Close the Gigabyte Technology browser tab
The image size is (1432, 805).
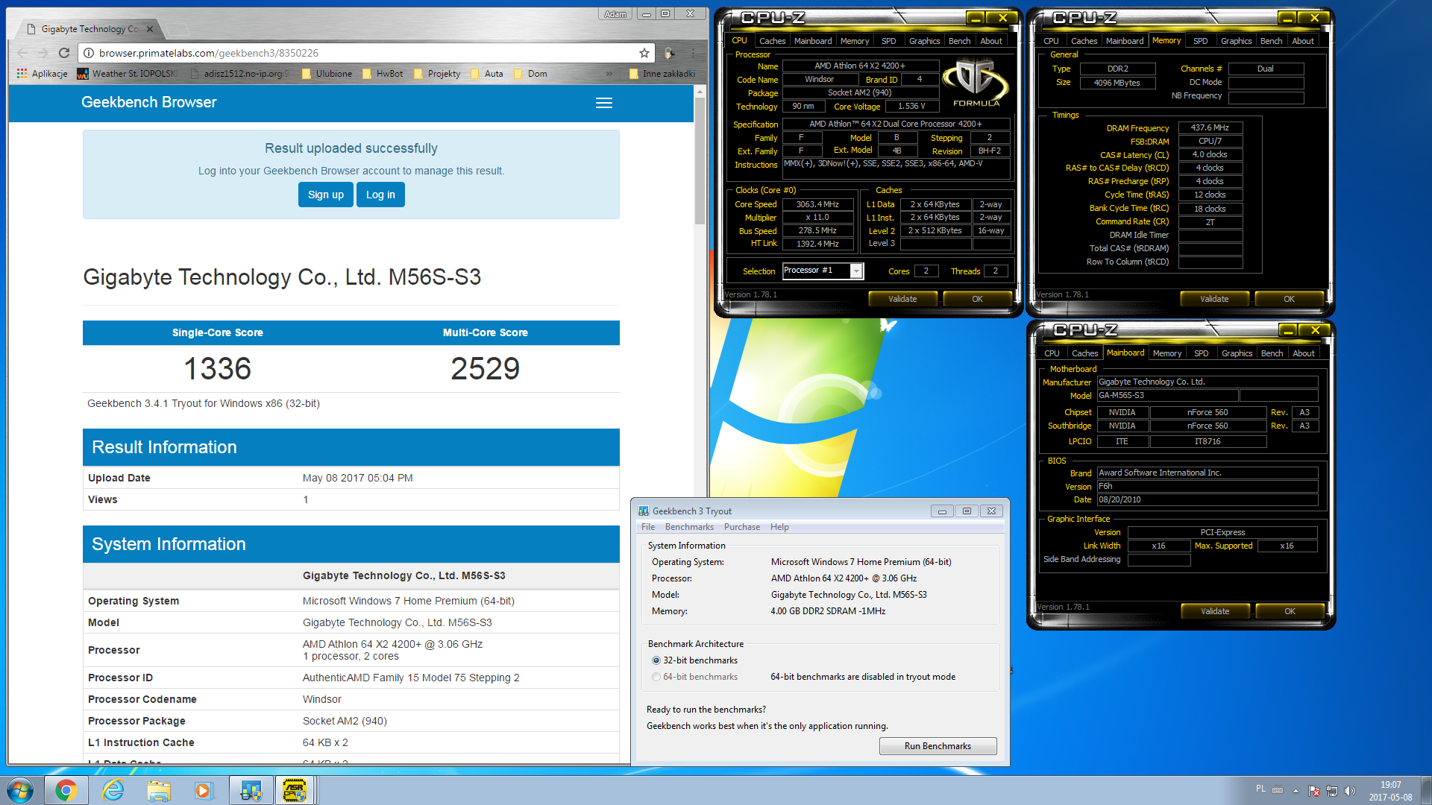[x=150, y=29]
